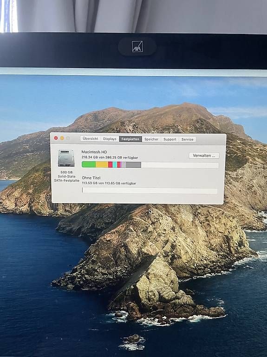The width and height of the screenshot is (267, 357).
Task: Click the Verwalten … button
Action: click(204, 156)
